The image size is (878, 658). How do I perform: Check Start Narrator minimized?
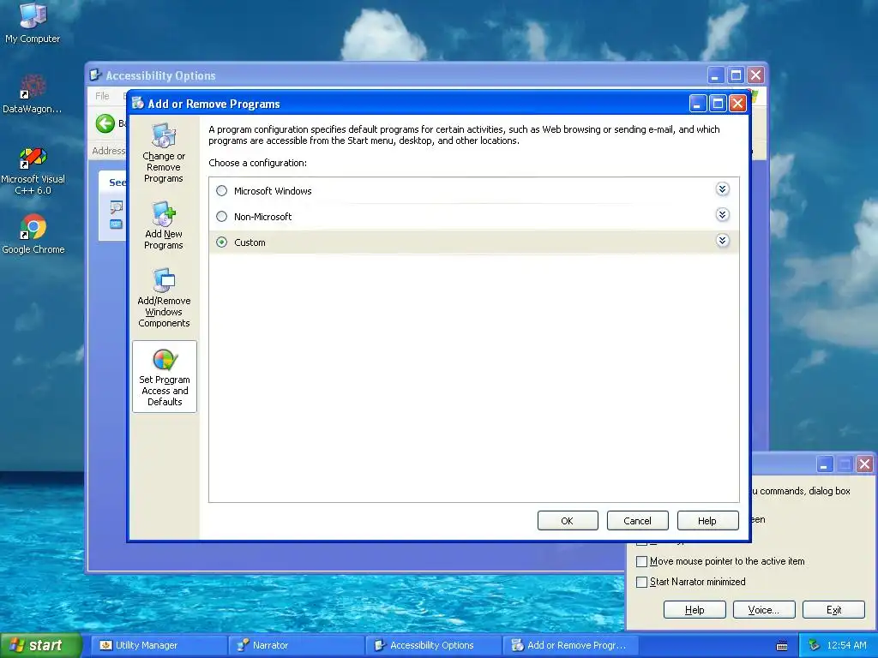point(641,582)
